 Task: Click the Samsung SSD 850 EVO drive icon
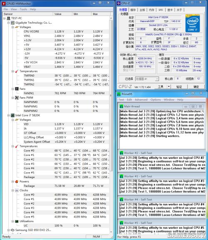coord(12,230)
